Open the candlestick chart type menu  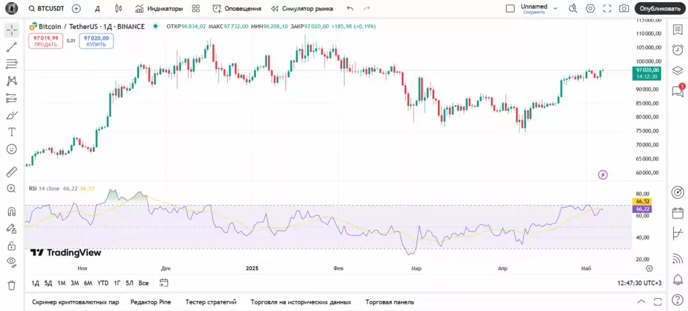[x=118, y=8]
